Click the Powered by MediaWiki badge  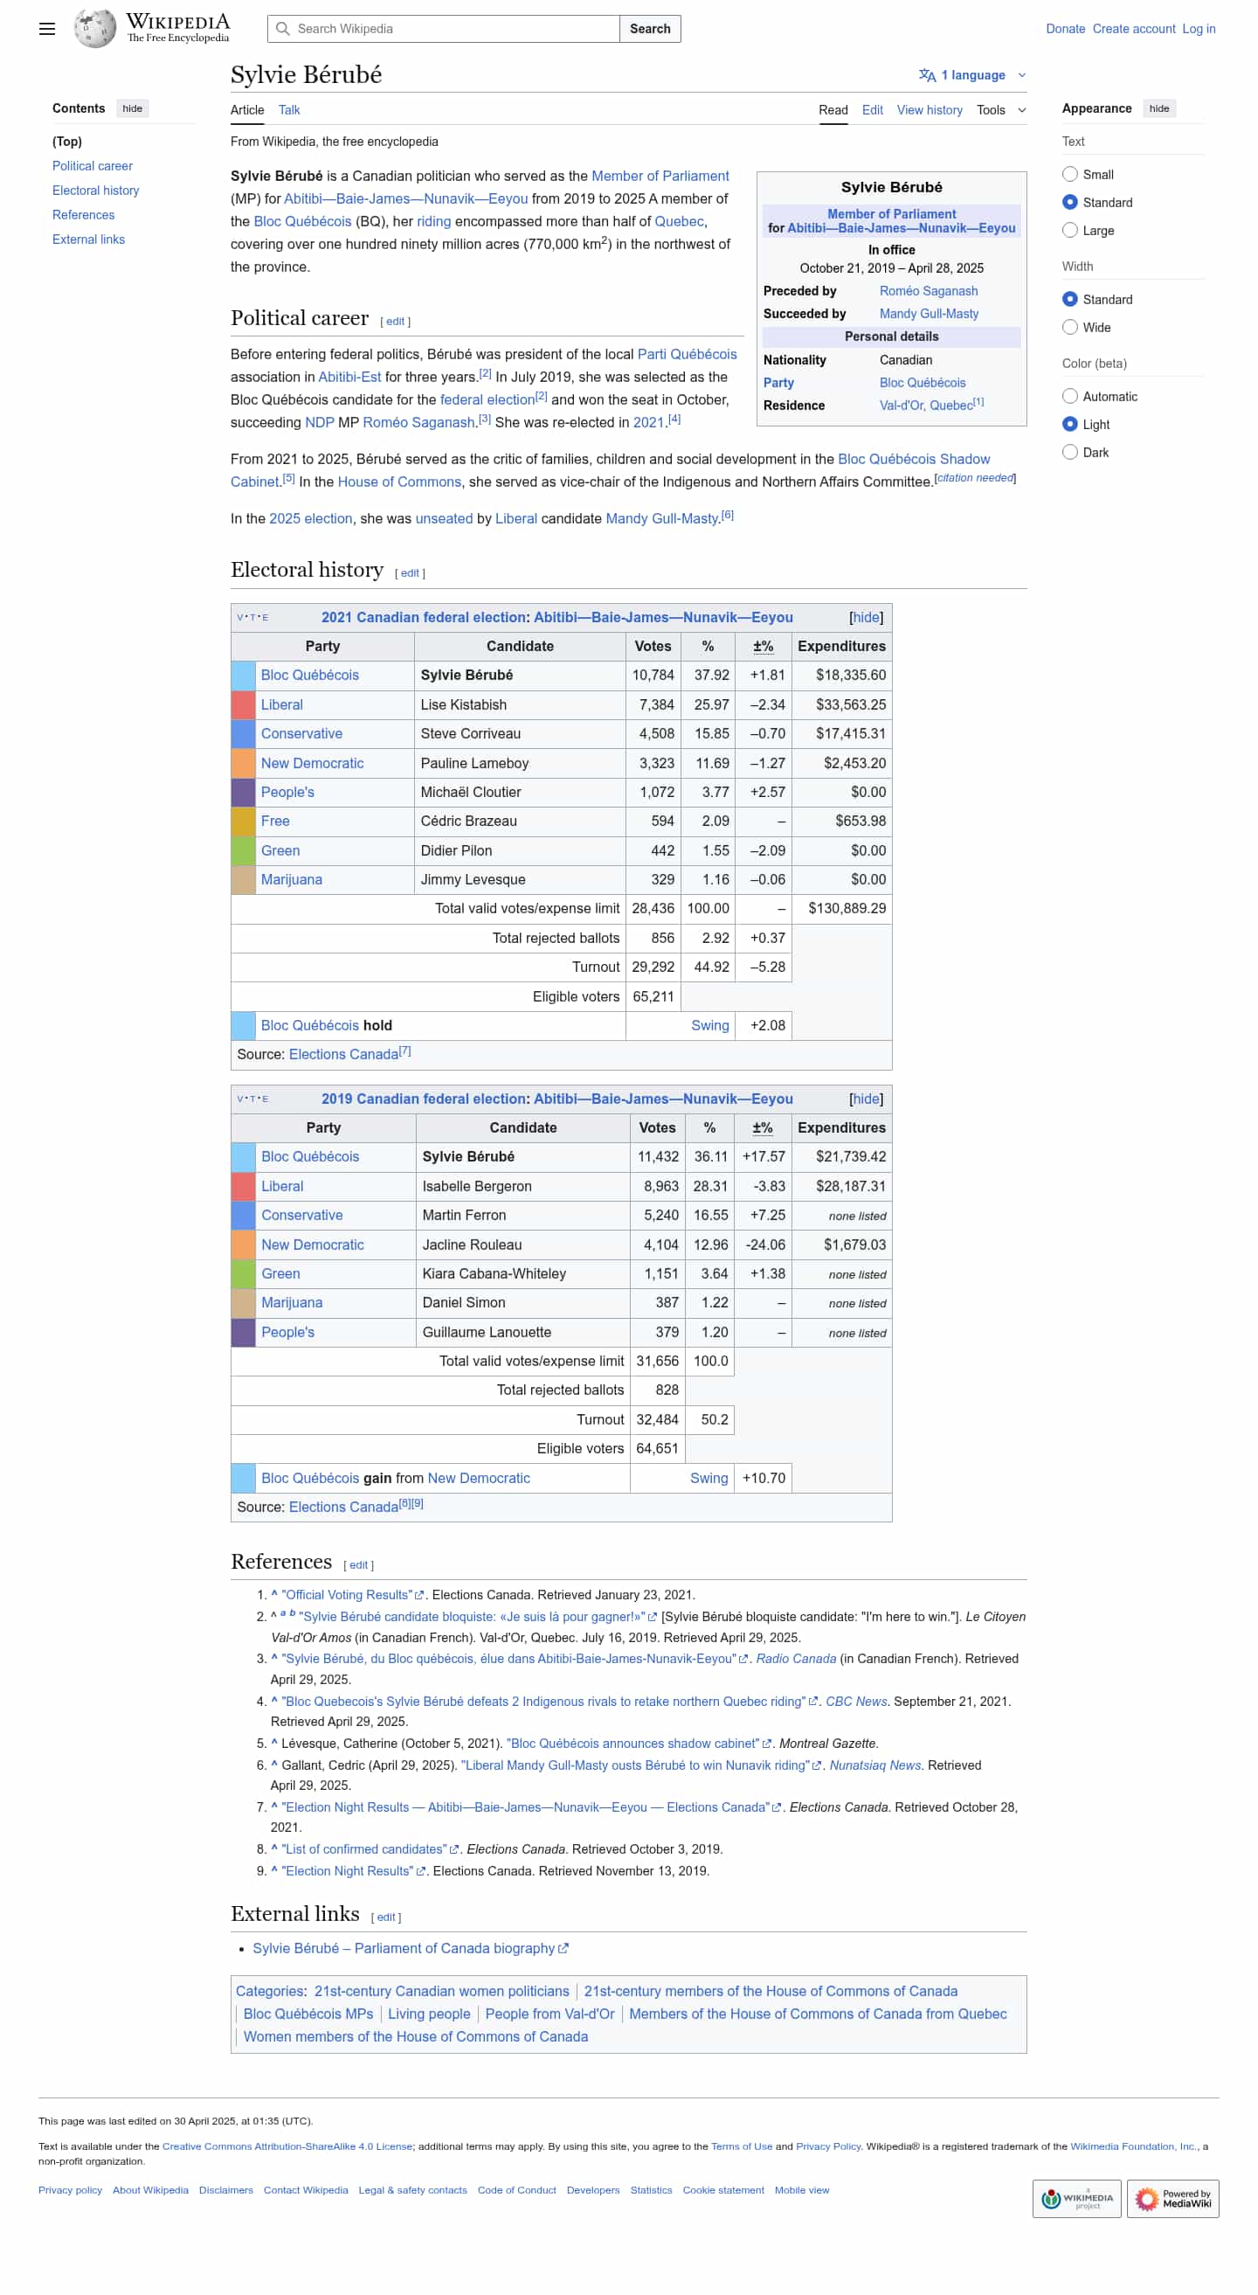click(1172, 2199)
